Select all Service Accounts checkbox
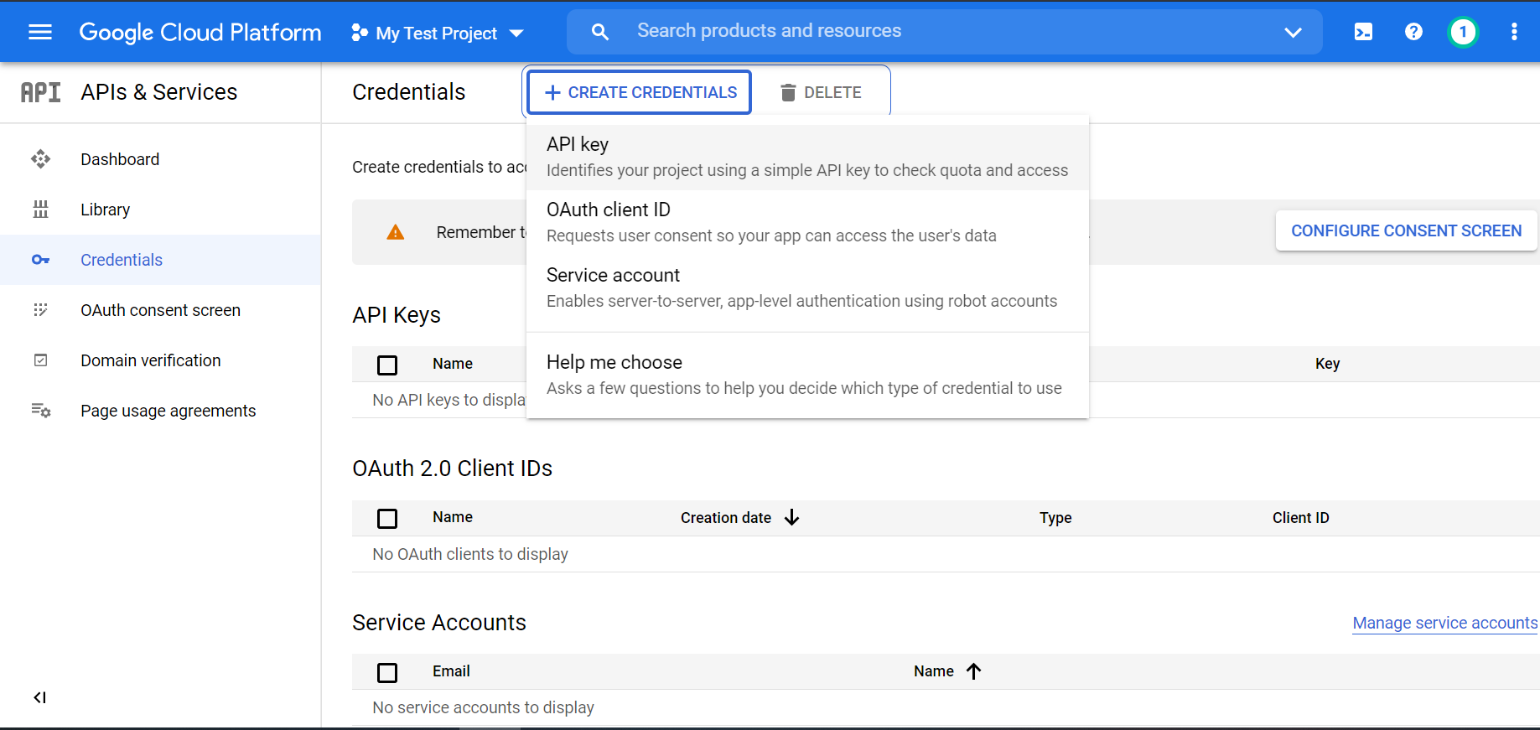The width and height of the screenshot is (1540, 730). point(387,673)
